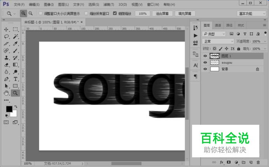The height and width of the screenshot is (167, 269).
Task: Enable 调整窗口大小以满屏显示 checkbox
Action: [x=41, y=13]
